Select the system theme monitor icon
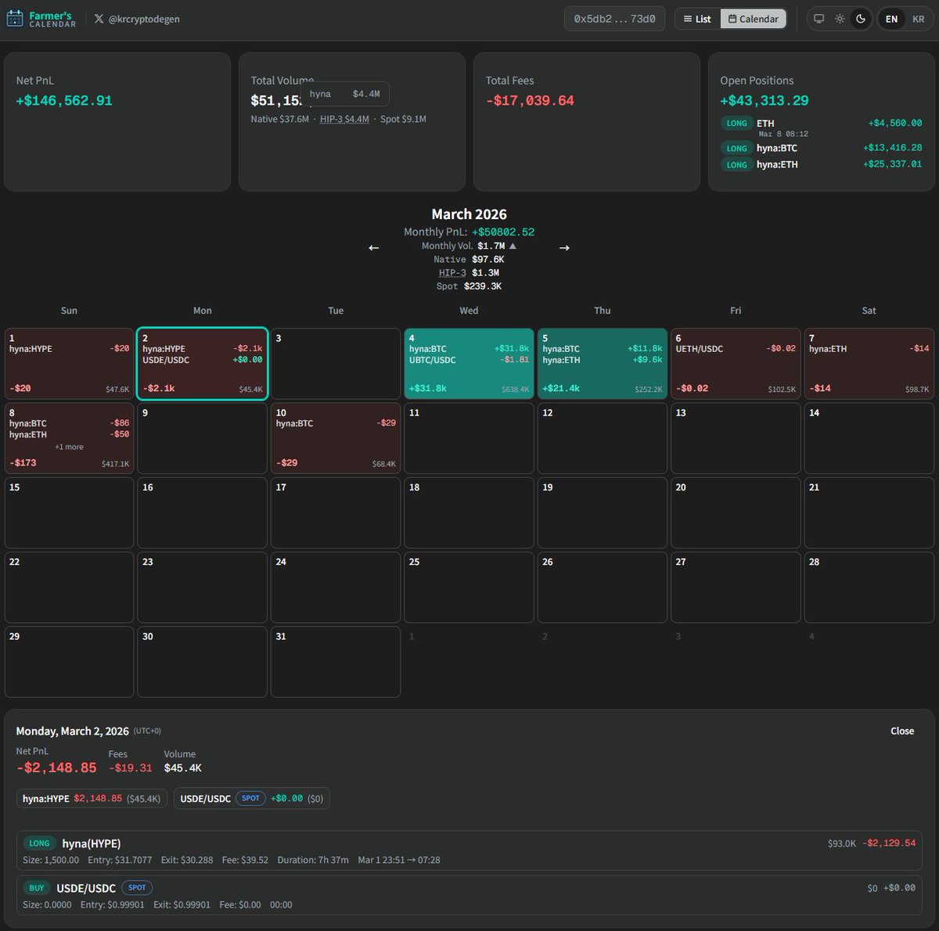Image resolution: width=939 pixels, height=931 pixels. 819,19
